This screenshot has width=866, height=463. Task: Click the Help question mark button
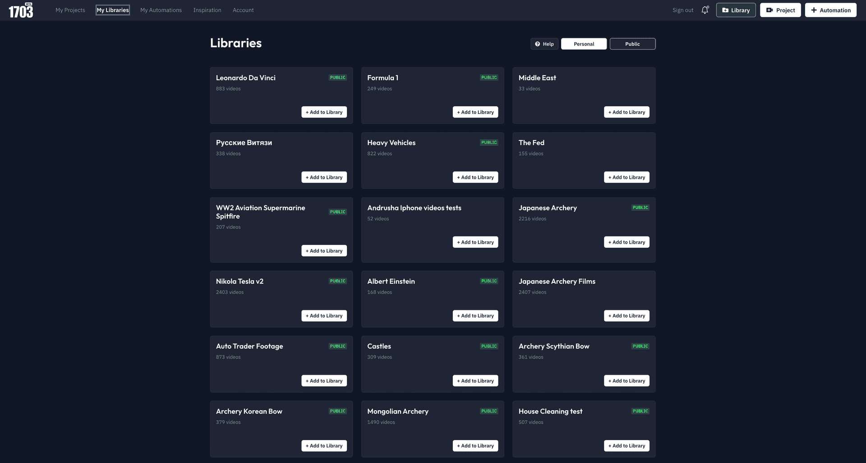coord(544,44)
